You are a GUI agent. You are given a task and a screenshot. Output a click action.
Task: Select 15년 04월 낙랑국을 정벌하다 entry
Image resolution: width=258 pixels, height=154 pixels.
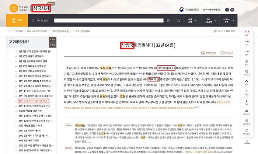(x=33, y=101)
